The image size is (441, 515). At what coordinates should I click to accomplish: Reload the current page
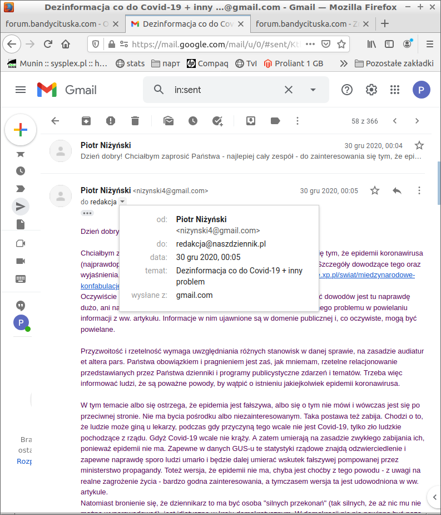(x=48, y=44)
